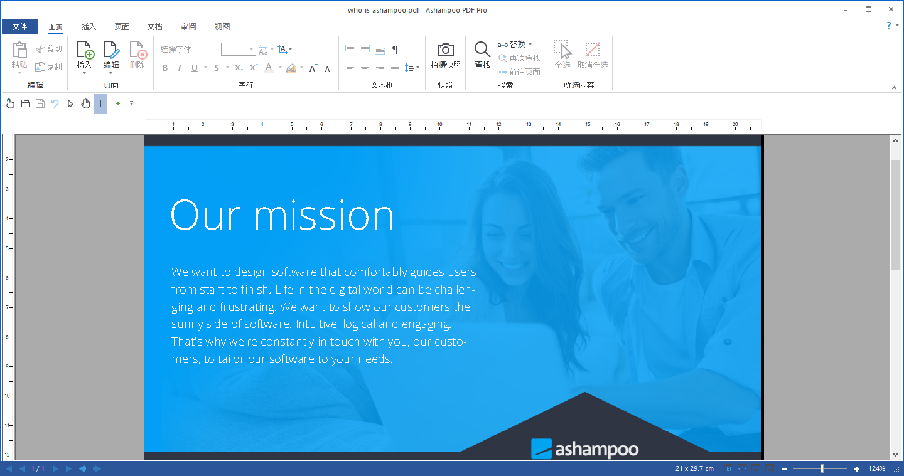Viewport: 904px width, 476px height.
Task: Switch to the Insert (插入) ribbon tab
Action: pyautogui.click(x=89, y=26)
